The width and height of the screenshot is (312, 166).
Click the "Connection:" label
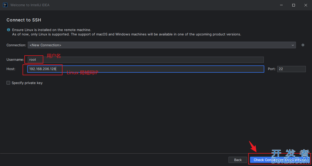click(x=16, y=45)
